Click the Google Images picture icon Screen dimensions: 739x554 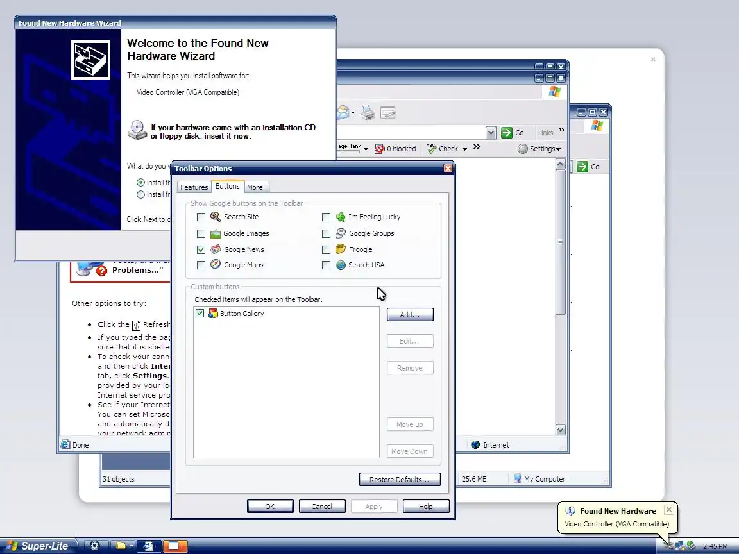(x=216, y=233)
